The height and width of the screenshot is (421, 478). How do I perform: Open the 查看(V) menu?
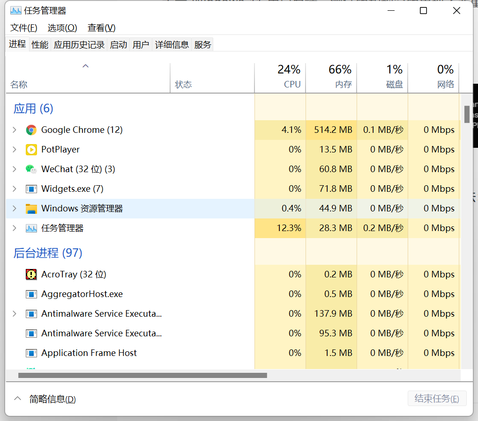coord(102,28)
